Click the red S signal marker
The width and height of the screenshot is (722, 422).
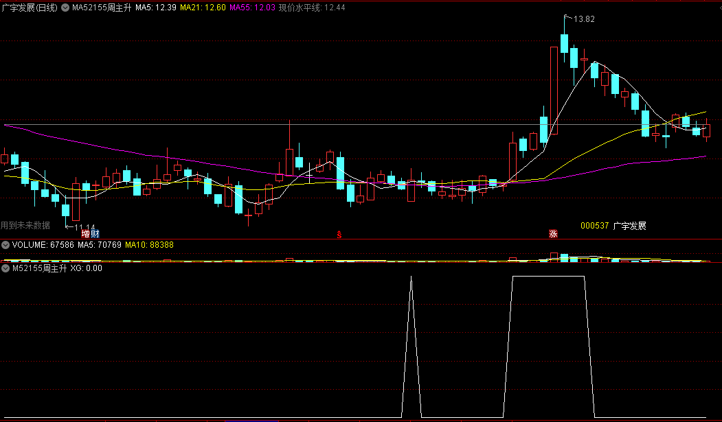pyautogui.click(x=339, y=235)
